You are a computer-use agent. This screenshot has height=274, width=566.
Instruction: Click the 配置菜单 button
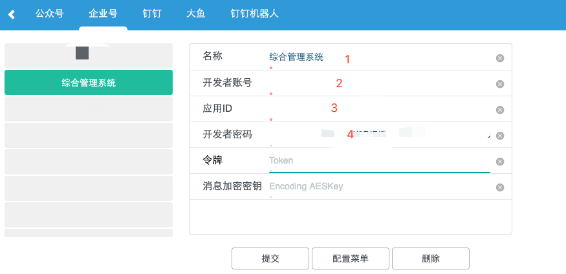[350, 258]
